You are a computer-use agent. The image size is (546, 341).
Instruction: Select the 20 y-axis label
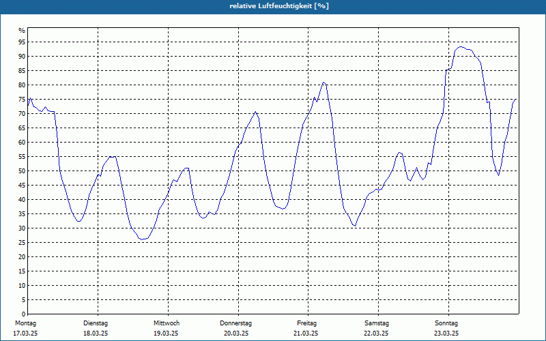[22, 257]
